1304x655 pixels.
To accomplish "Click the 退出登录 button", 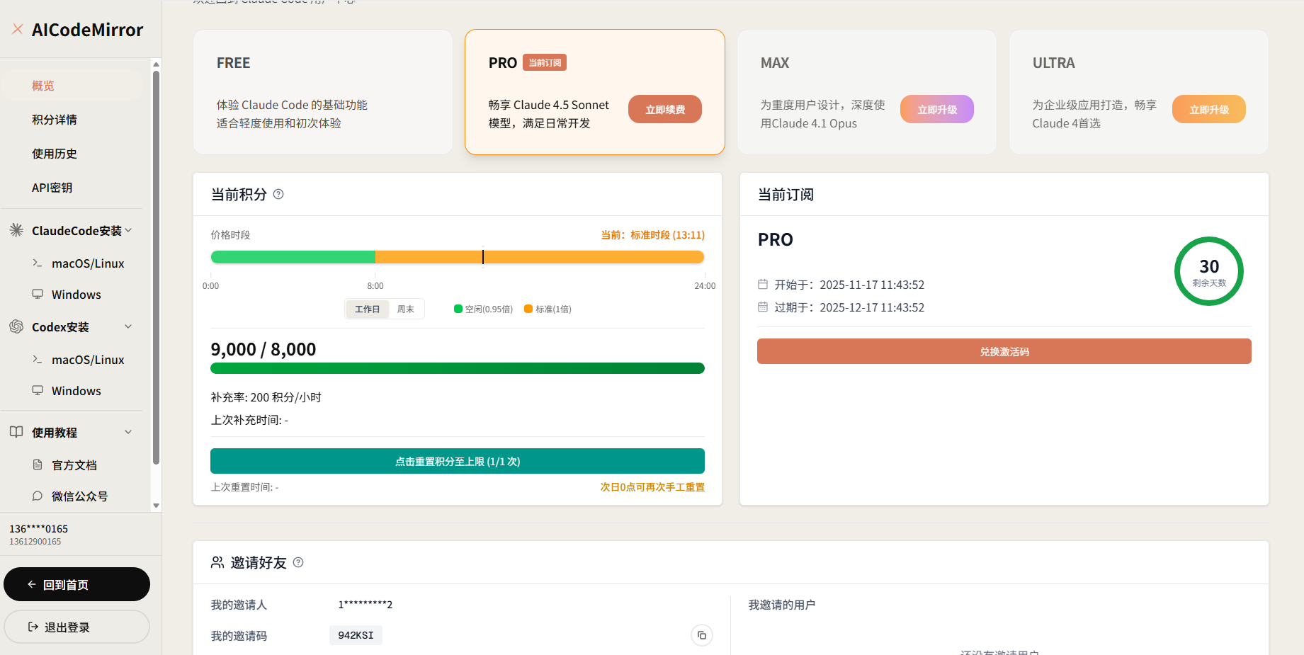I will pyautogui.click(x=76, y=627).
